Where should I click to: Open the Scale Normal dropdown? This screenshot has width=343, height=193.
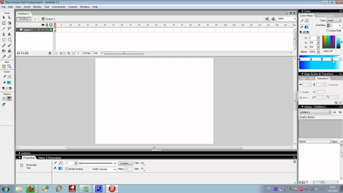click(x=108, y=169)
